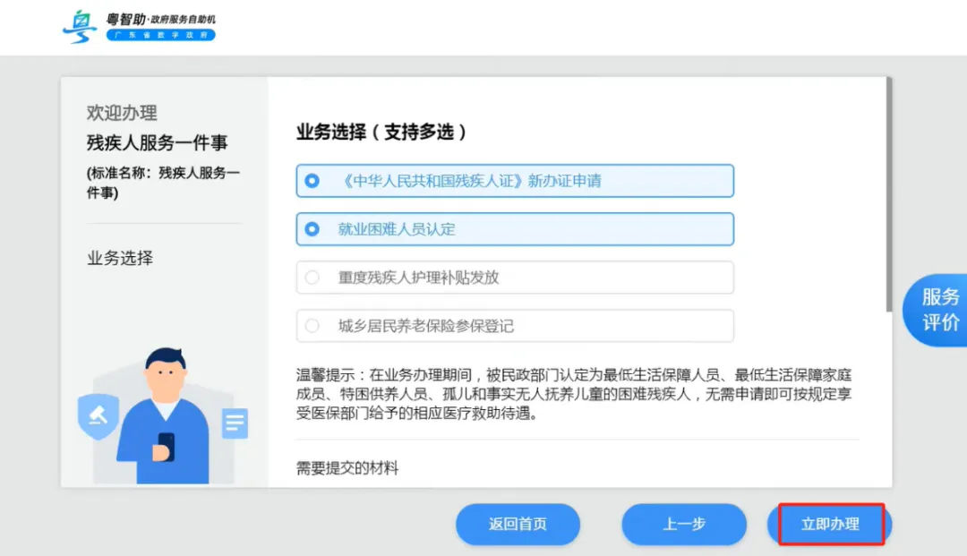Click the 业务选择（支持多选）heading

click(381, 132)
